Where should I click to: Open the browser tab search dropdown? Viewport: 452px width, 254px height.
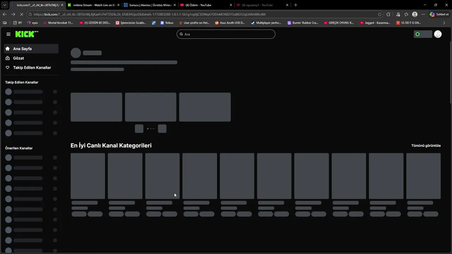5,5
